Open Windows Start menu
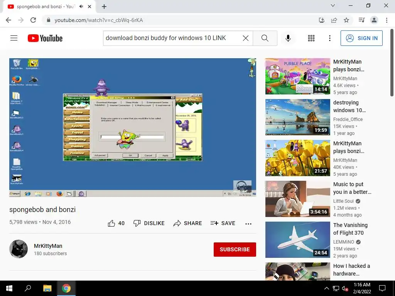Viewport: 395px width, 296px height. (9, 288)
